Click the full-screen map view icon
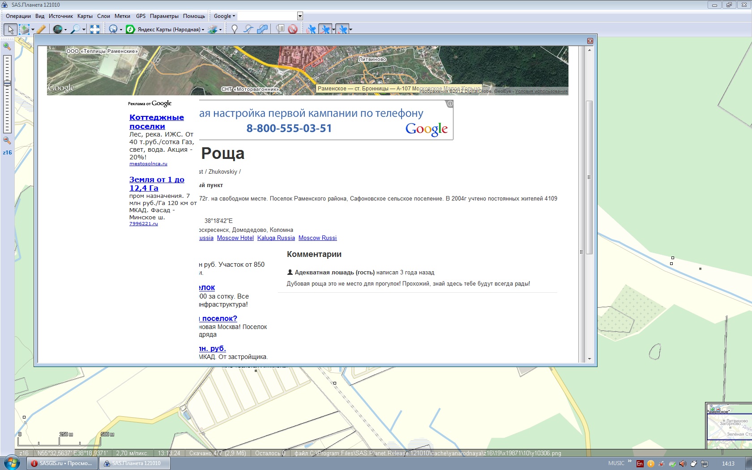 95,30
